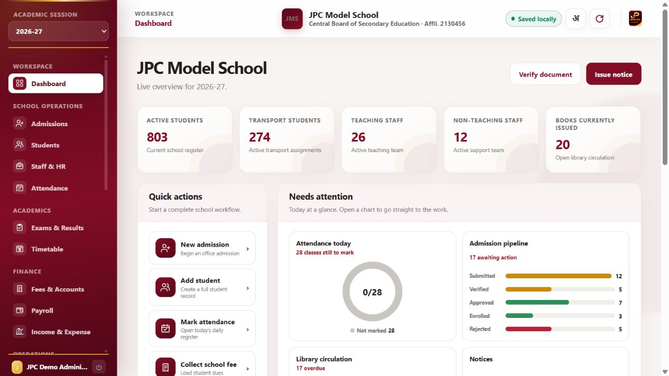Screen dimensions: 669x376
Task: Go to Admissions in the sidebar
Action: (x=56, y=124)
